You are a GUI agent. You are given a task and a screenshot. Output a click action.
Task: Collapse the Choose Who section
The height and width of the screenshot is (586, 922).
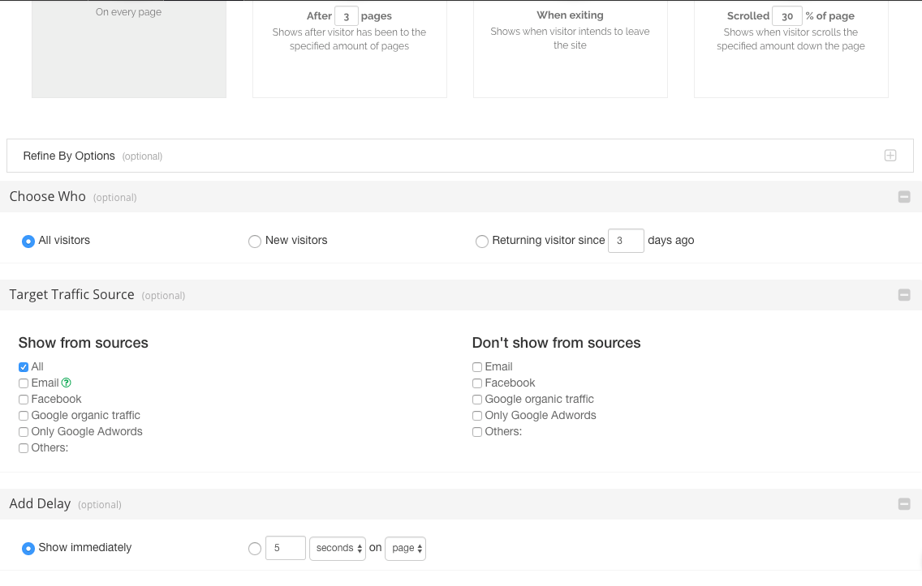[x=904, y=197]
